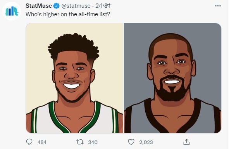Like the tweet with the heart icon
The width and height of the screenshot is (229, 149).
click(131, 142)
